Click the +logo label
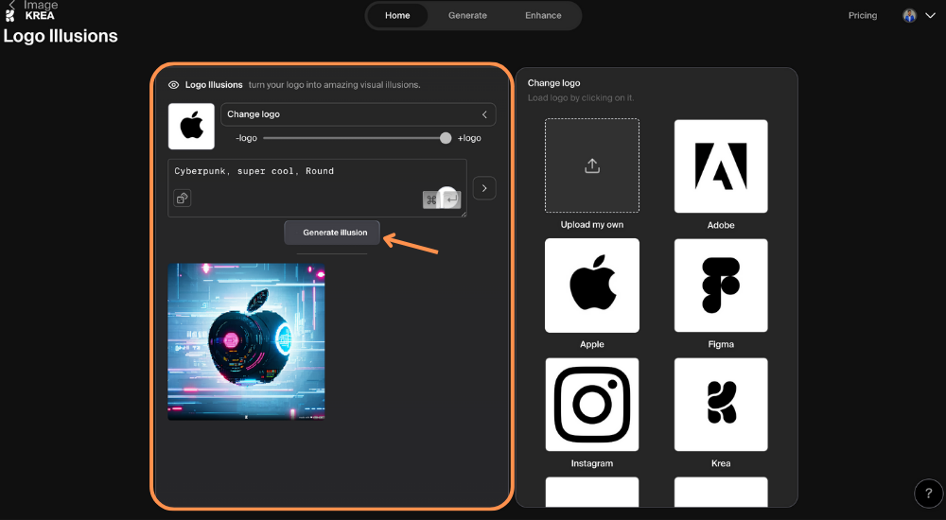Screen dimensions: 946x520 click(x=469, y=138)
